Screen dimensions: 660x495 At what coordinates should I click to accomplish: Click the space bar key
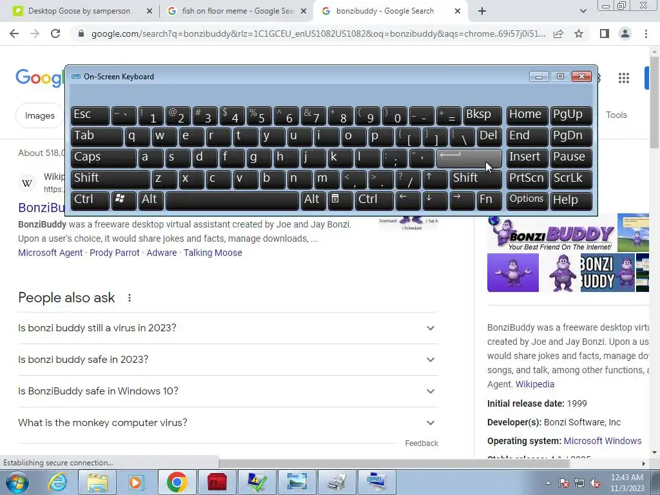click(x=232, y=200)
